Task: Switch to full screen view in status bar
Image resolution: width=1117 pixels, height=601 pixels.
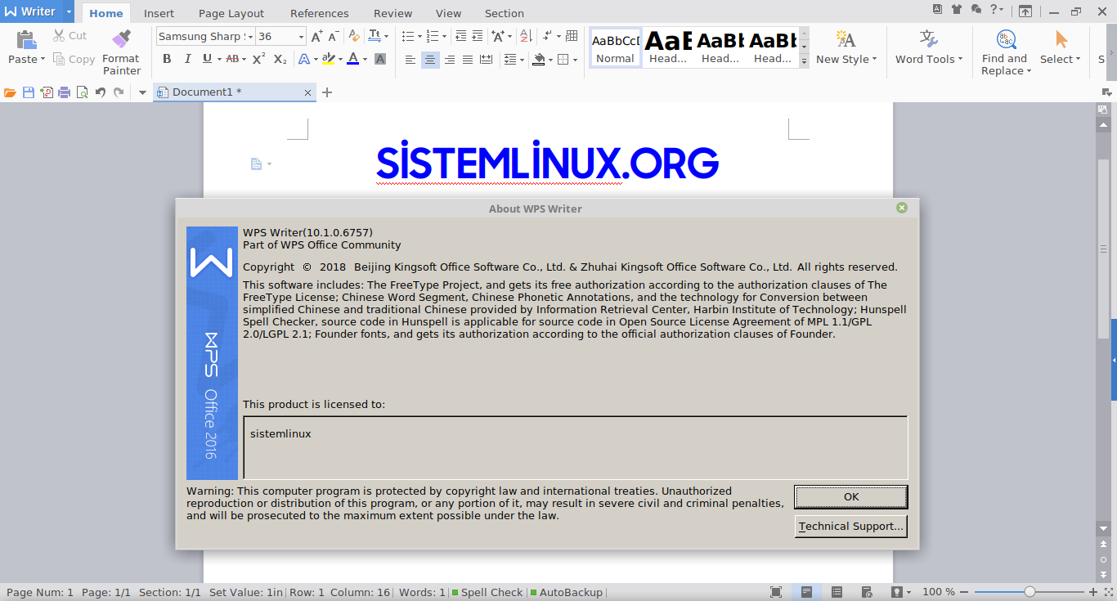Action: [x=776, y=592]
